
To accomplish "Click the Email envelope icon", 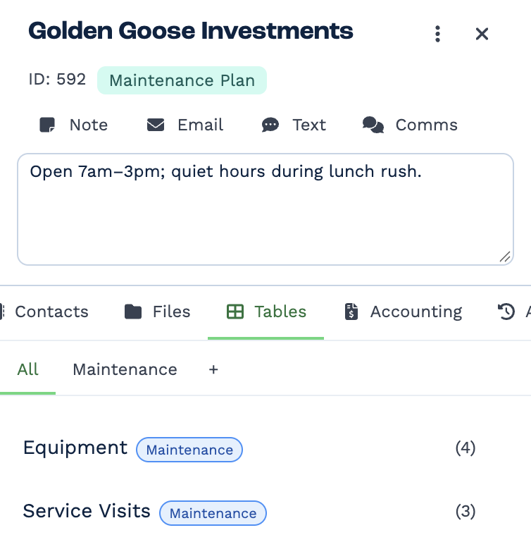I will click(x=156, y=125).
